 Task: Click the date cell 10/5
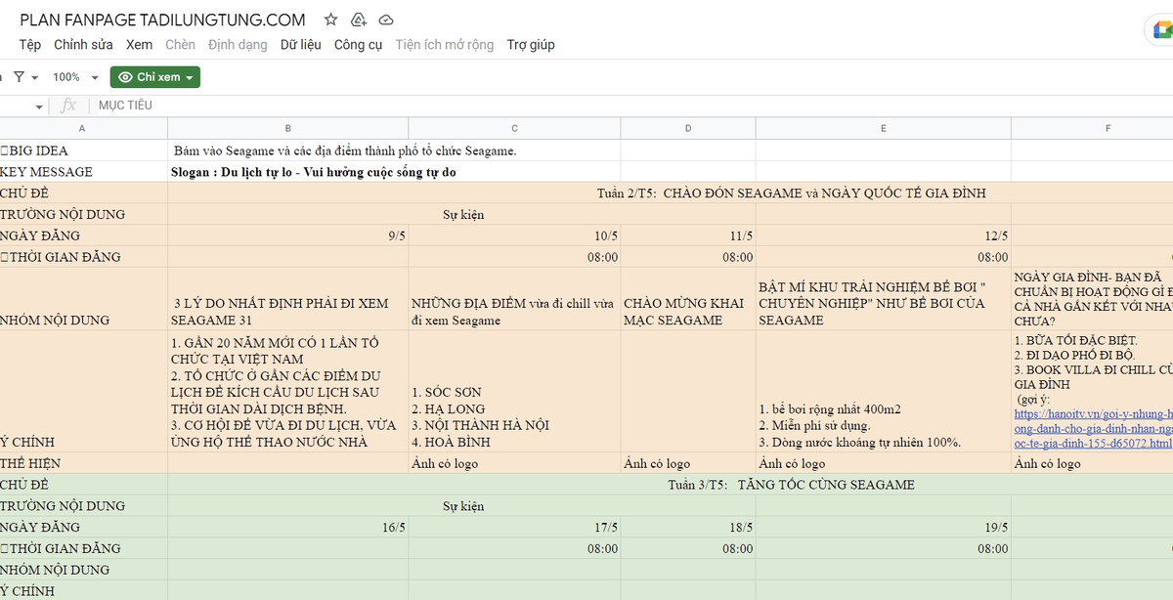[514, 236]
